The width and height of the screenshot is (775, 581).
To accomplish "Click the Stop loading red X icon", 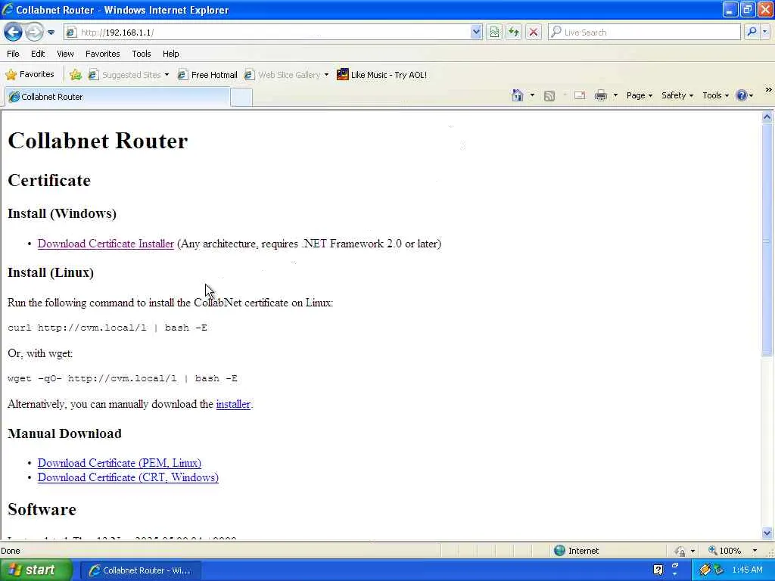I will [534, 32].
